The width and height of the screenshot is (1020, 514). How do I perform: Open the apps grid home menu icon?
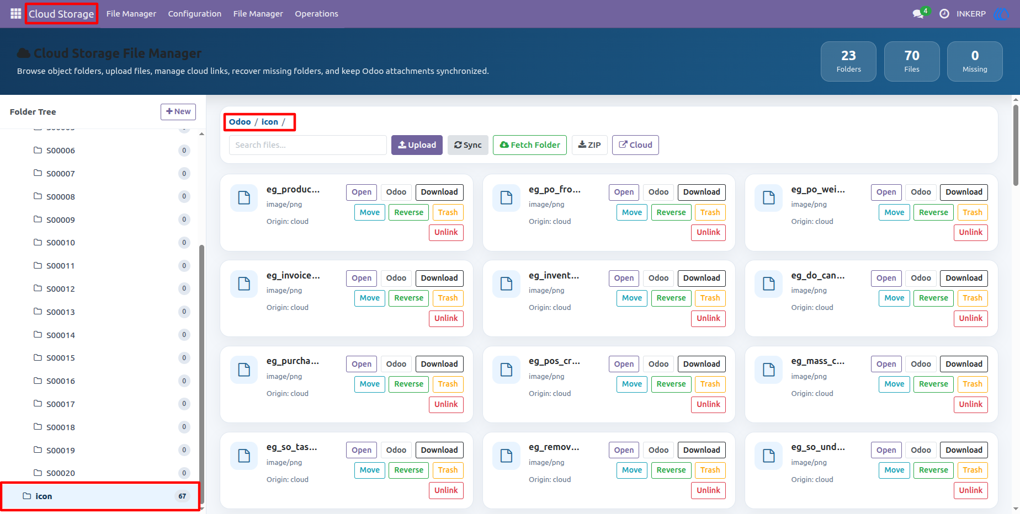[x=15, y=13]
